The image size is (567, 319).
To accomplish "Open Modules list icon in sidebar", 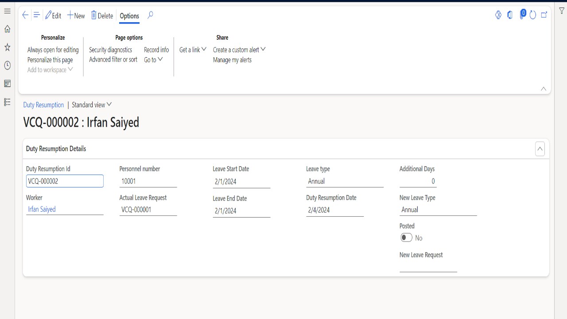I will (7, 102).
